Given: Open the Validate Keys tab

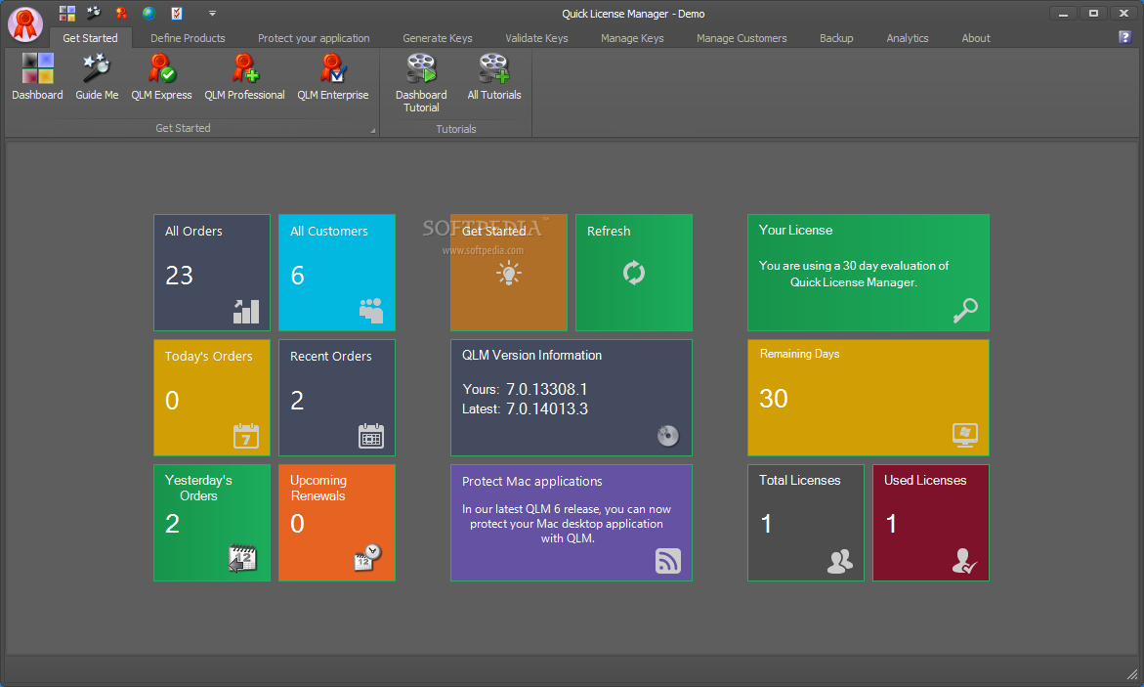Looking at the screenshot, I should coord(536,38).
